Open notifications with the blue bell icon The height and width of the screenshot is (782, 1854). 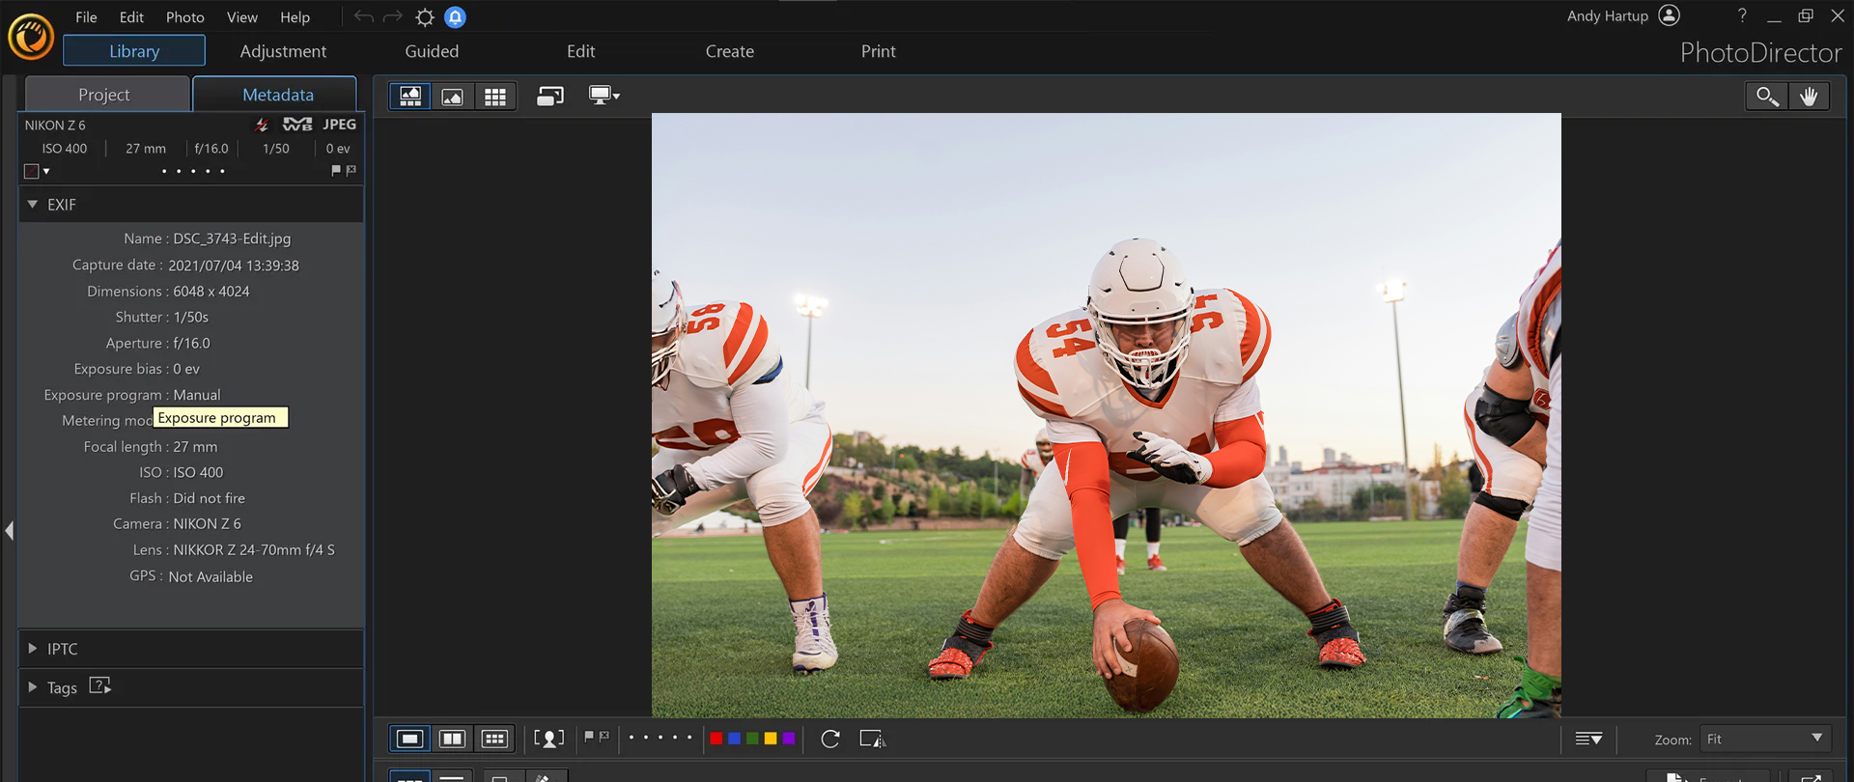click(x=455, y=17)
